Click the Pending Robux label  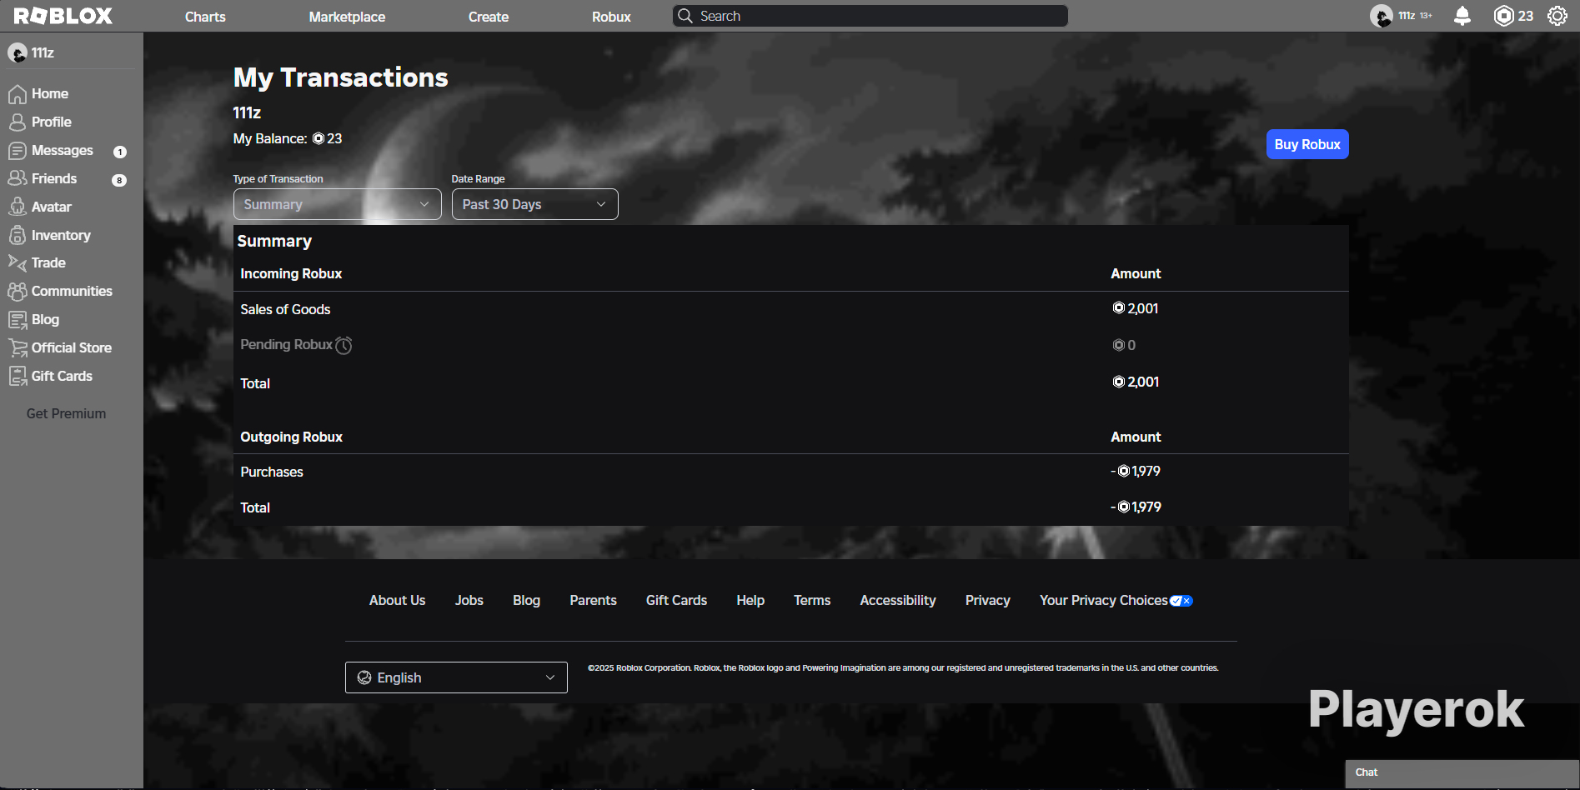pyautogui.click(x=286, y=344)
